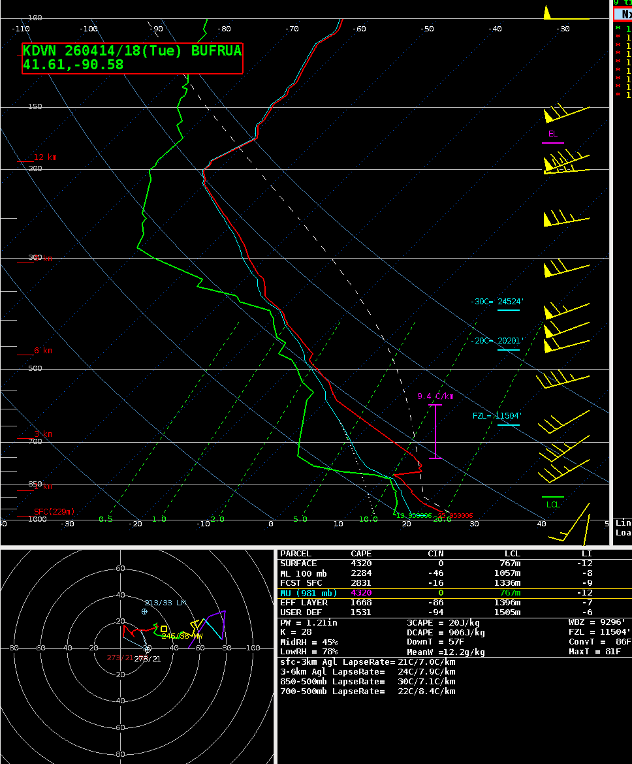Screen dimensions: 632x764
Task: Click the 41.61,-90.58 coordinates label
Action: pyautogui.click(x=73, y=65)
